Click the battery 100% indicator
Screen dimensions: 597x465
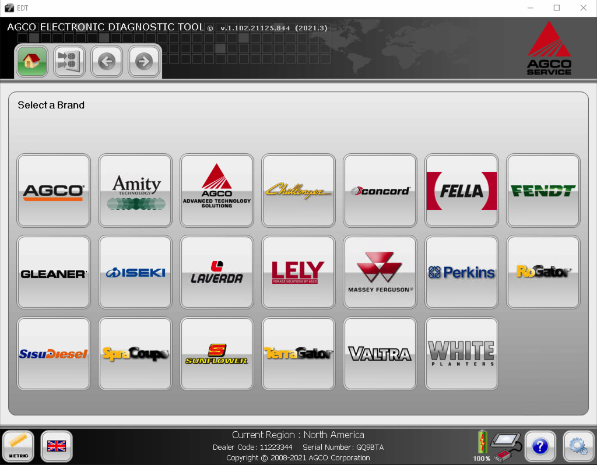[x=482, y=445]
